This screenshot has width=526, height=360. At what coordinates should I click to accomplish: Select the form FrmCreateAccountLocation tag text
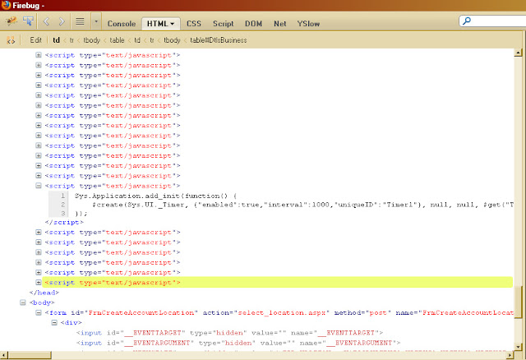[x=279, y=312]
